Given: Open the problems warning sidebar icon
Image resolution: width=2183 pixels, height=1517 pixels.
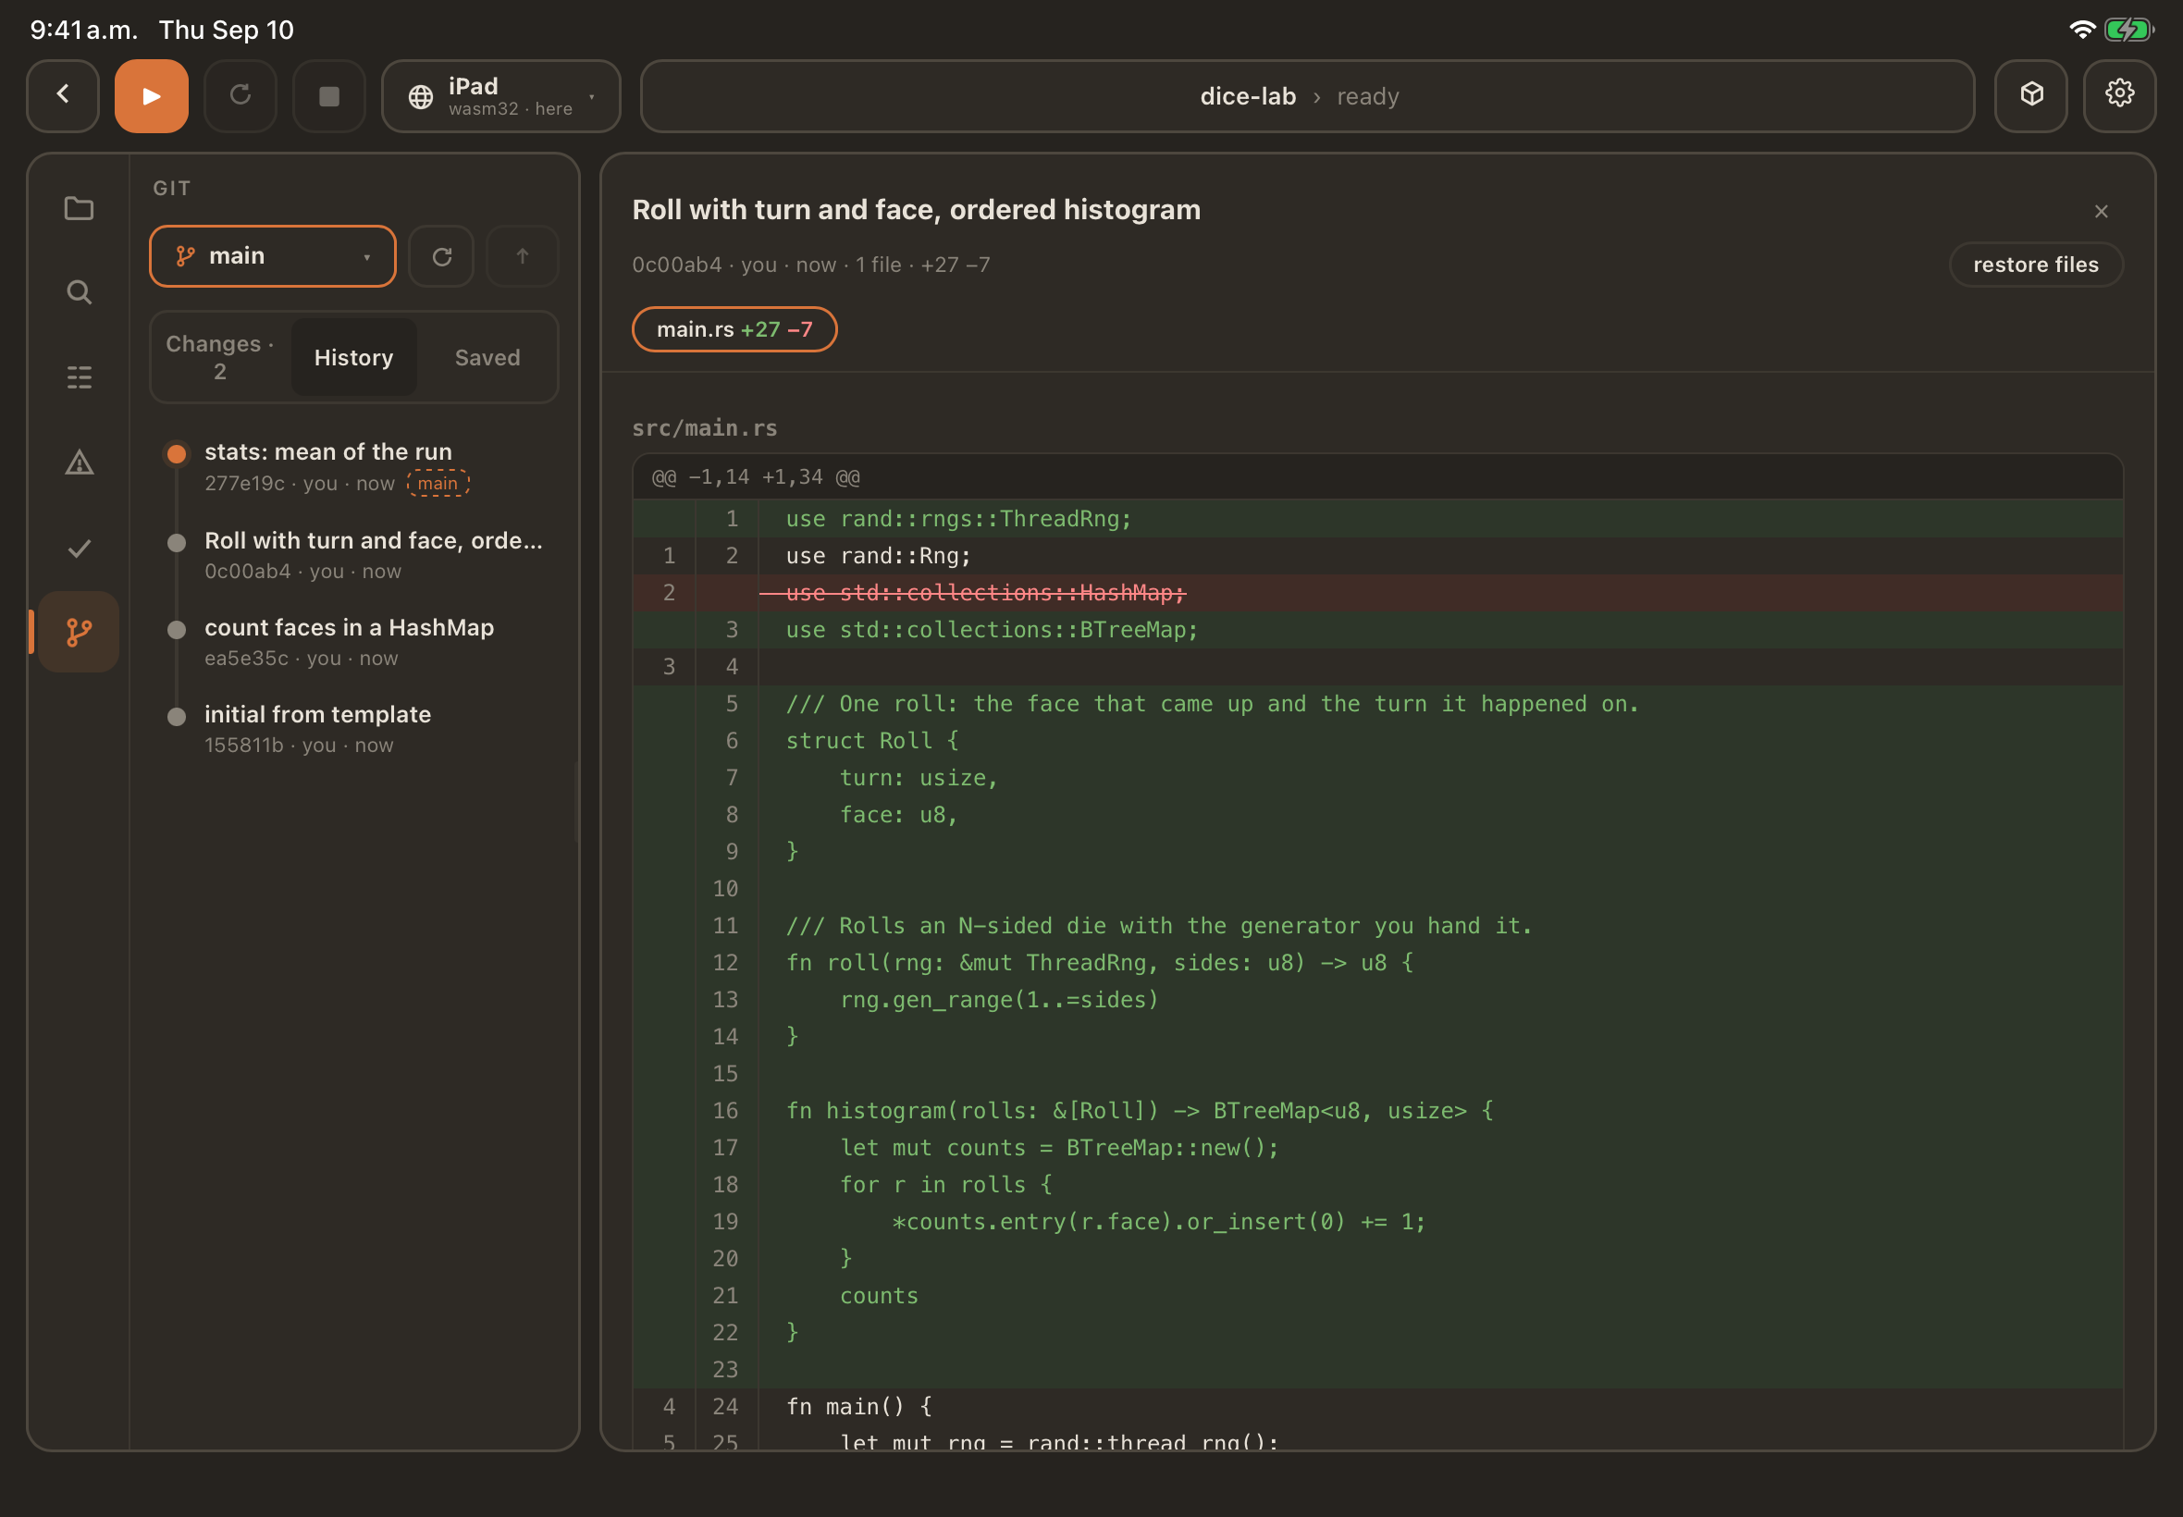Looking at the screenshot, I should click(79, 462).
